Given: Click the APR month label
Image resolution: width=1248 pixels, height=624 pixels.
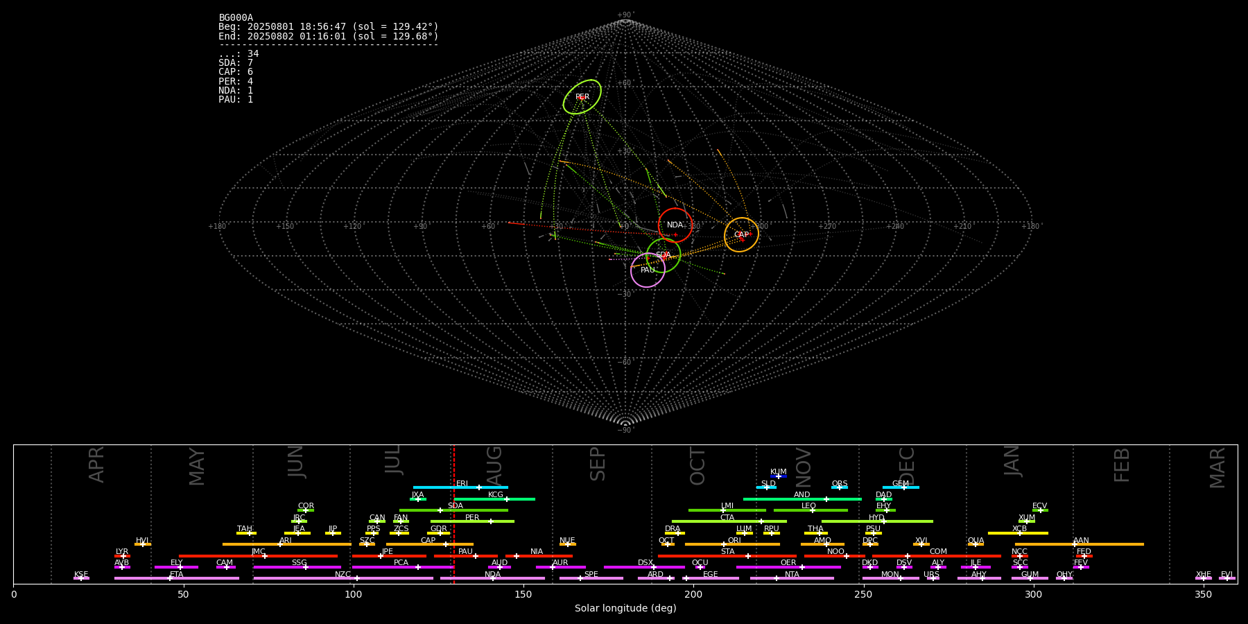Looking at the screenshot, I should 96,465.
